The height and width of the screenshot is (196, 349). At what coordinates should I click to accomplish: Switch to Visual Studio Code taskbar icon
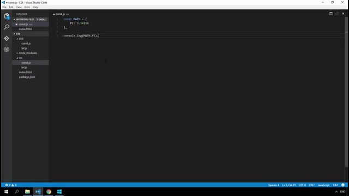[x=38, y=192]
